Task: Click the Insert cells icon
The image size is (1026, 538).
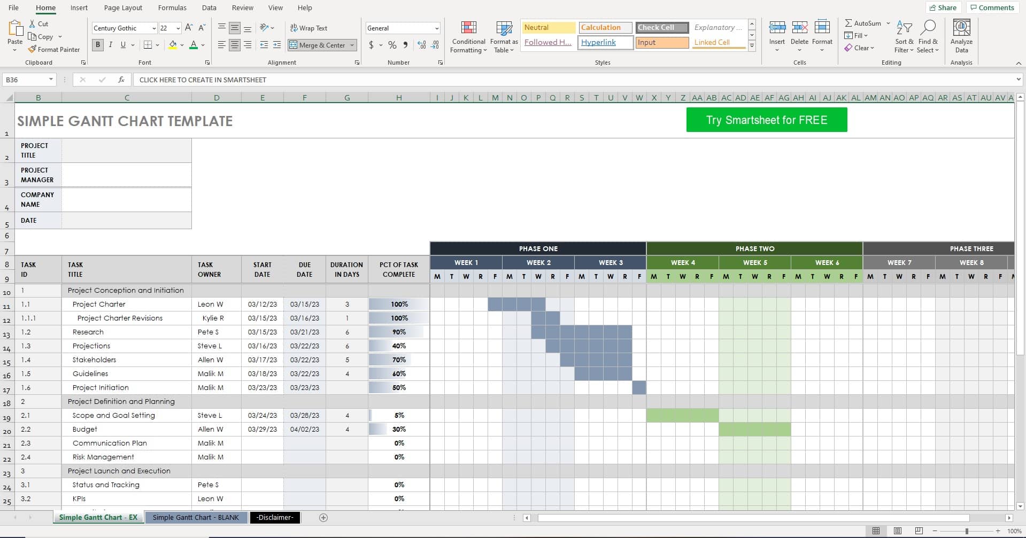Action: [x=777, y=27]
